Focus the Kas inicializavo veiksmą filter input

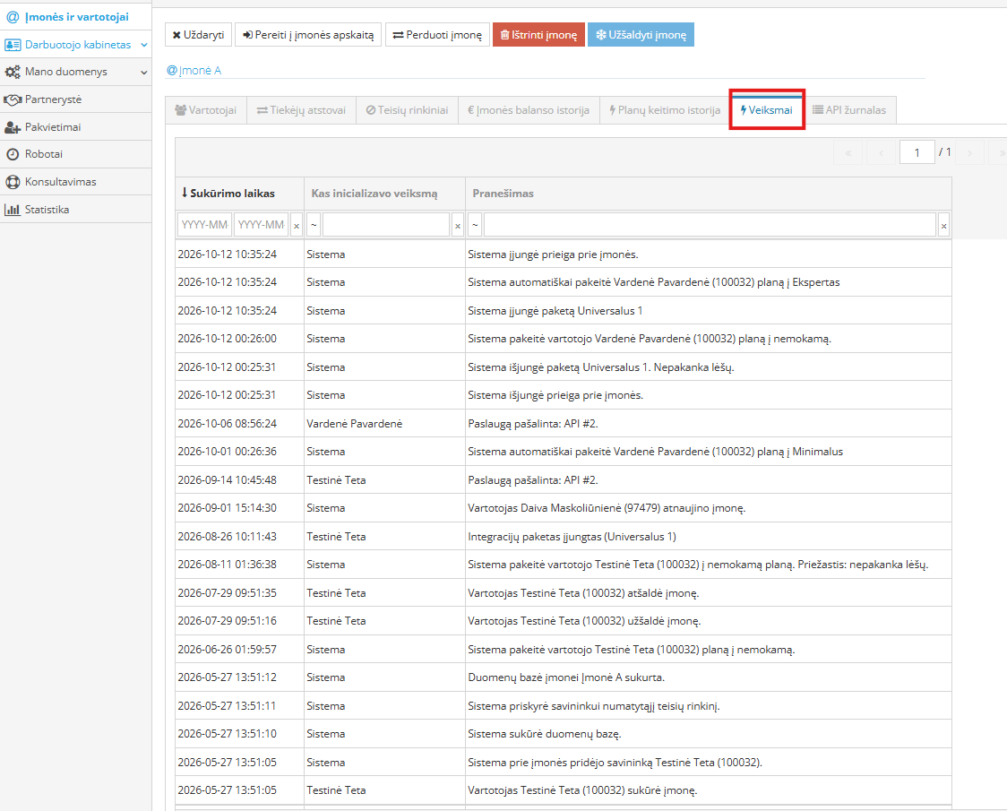[x=386, y=225]
